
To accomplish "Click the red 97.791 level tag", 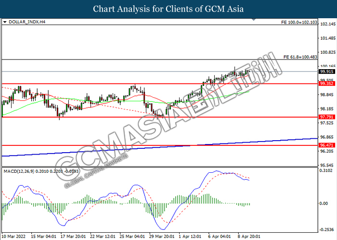I will [327, 117].
